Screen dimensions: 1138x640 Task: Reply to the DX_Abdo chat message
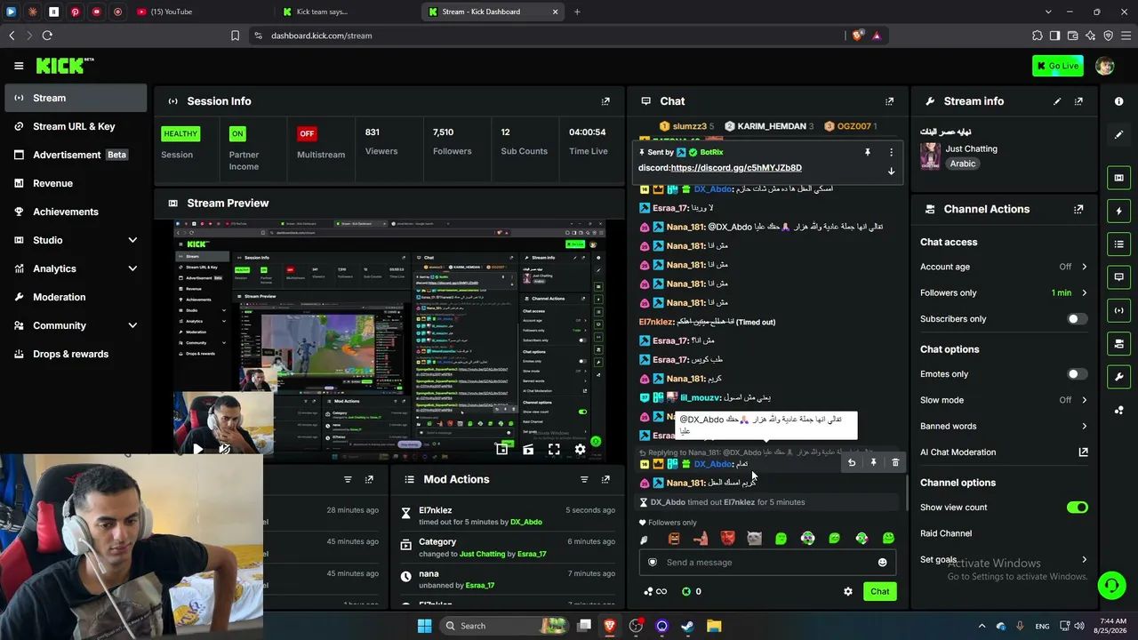pos(852,462)
